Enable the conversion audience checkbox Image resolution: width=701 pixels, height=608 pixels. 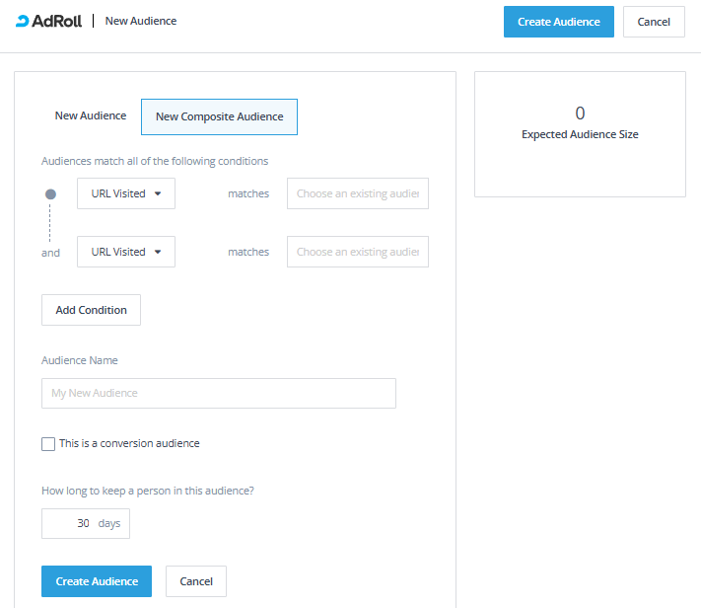point(48,444)
